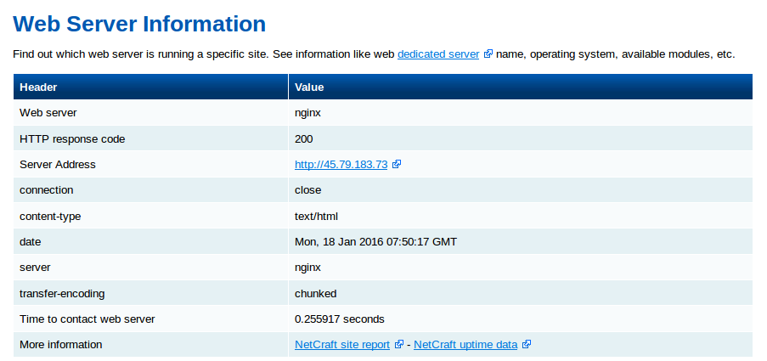Viewport: 767px width, 361px height.
Task: Click the "Header" column heading
Action: [38, 87]
